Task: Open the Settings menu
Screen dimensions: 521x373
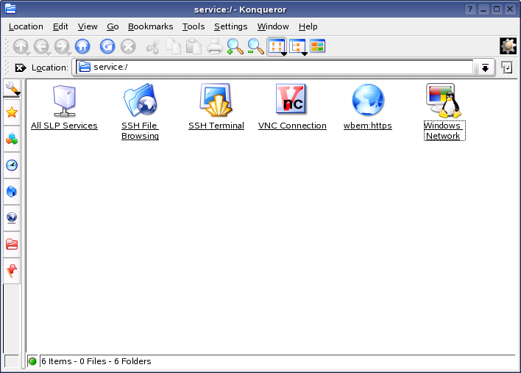Action: (230, 26)
